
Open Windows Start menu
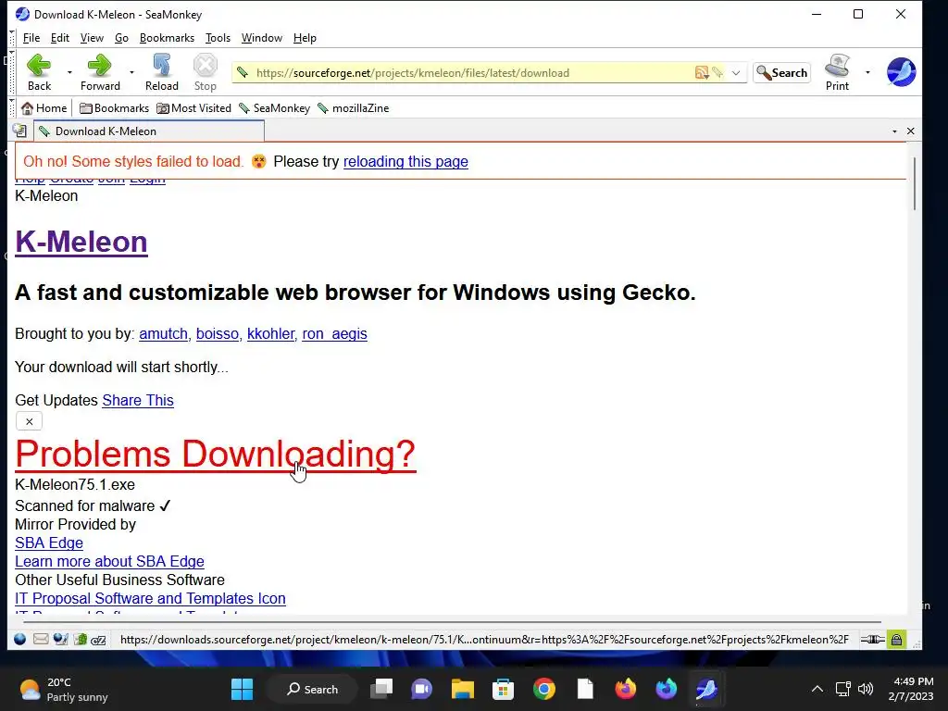click(242, 689)
